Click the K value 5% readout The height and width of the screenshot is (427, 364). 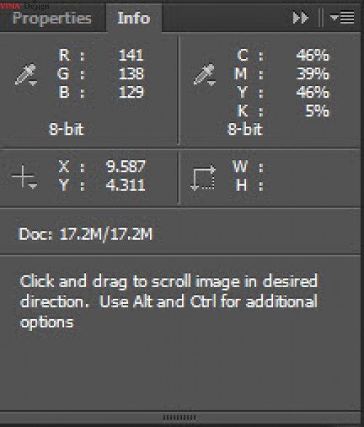pos(317,111)
